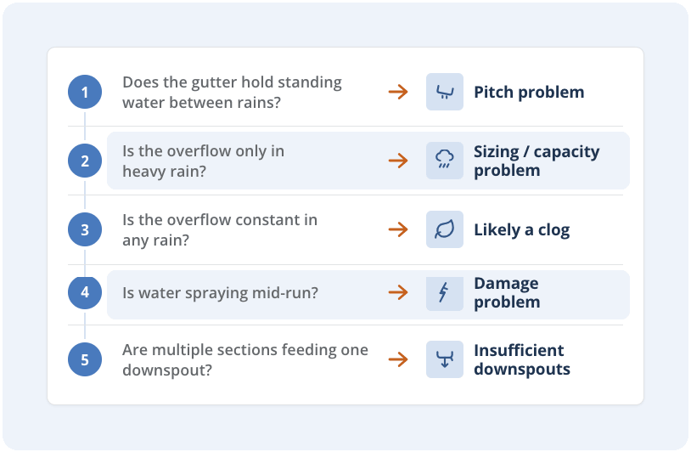Select step number 4 circle
This screenshot has height=452, width=691.
tap(85, 292)
